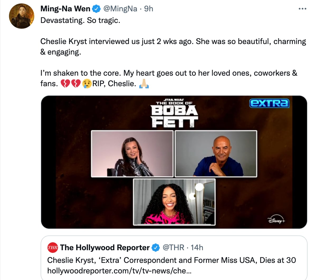Click the @THR handle
Image resolution: width=316 pixels, height=280 pixels.
point(173,248)
